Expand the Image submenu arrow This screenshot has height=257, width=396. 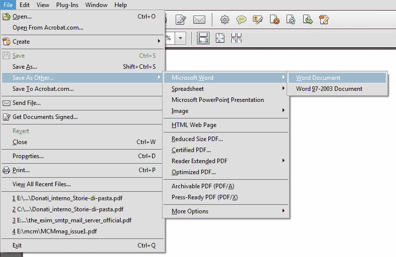click(284, 110)
